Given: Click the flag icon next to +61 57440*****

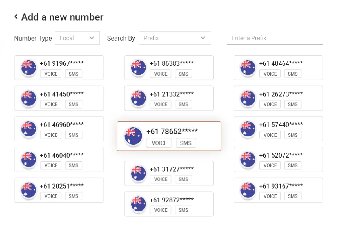Looking at the screenshot, I should 248,129.
